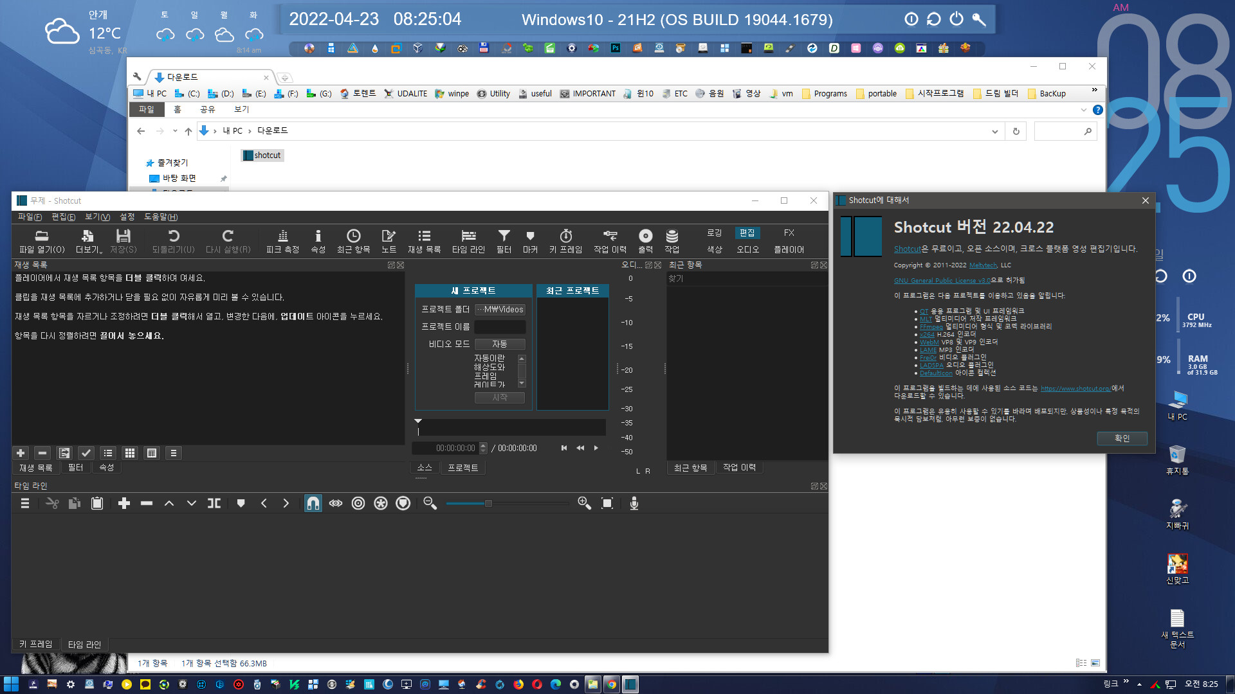
Task: Click the 속성 (Properties) toolbar icon
Action: click(x=318, y=241)
